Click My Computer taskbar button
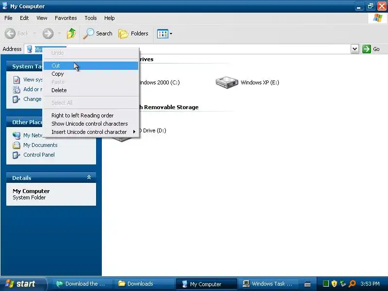This screenshot has width=388, height=291. click(x=207, y=284)
